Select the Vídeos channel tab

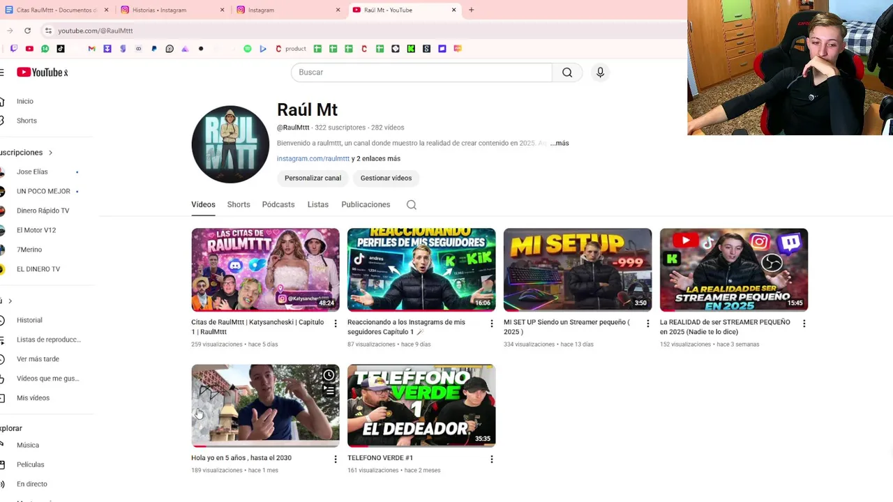click(x=203, y=205)
